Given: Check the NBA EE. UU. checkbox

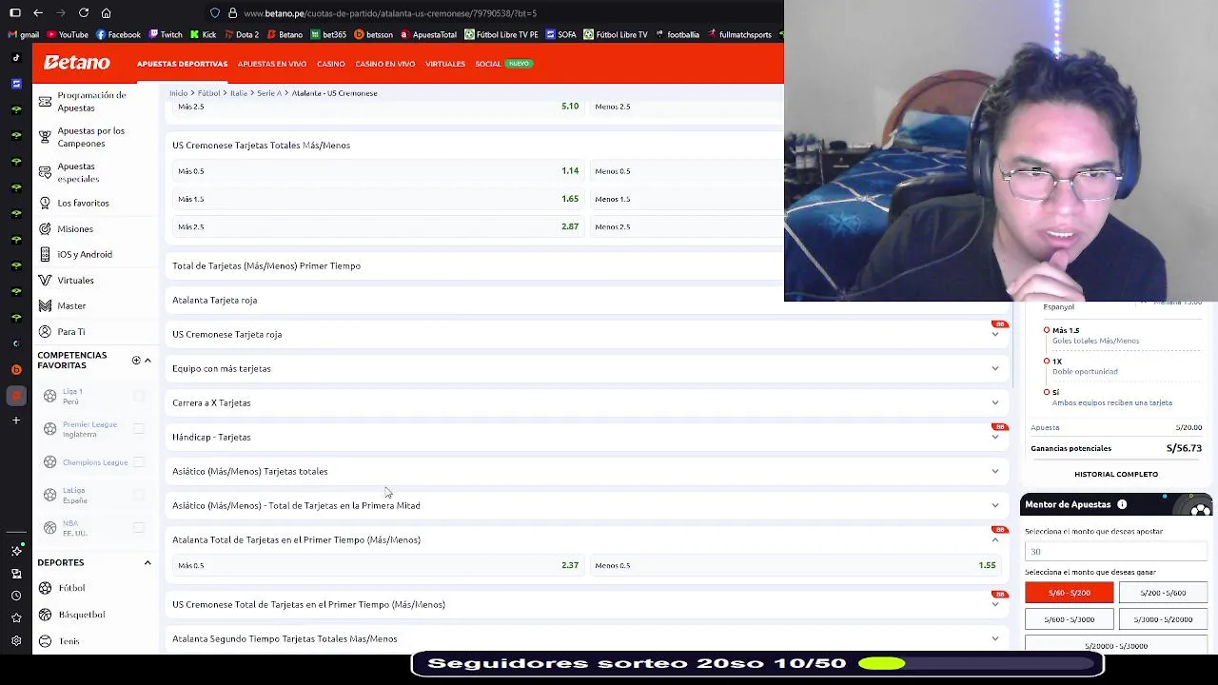Looking at the screenshot, I should click(x=139, y=528).
